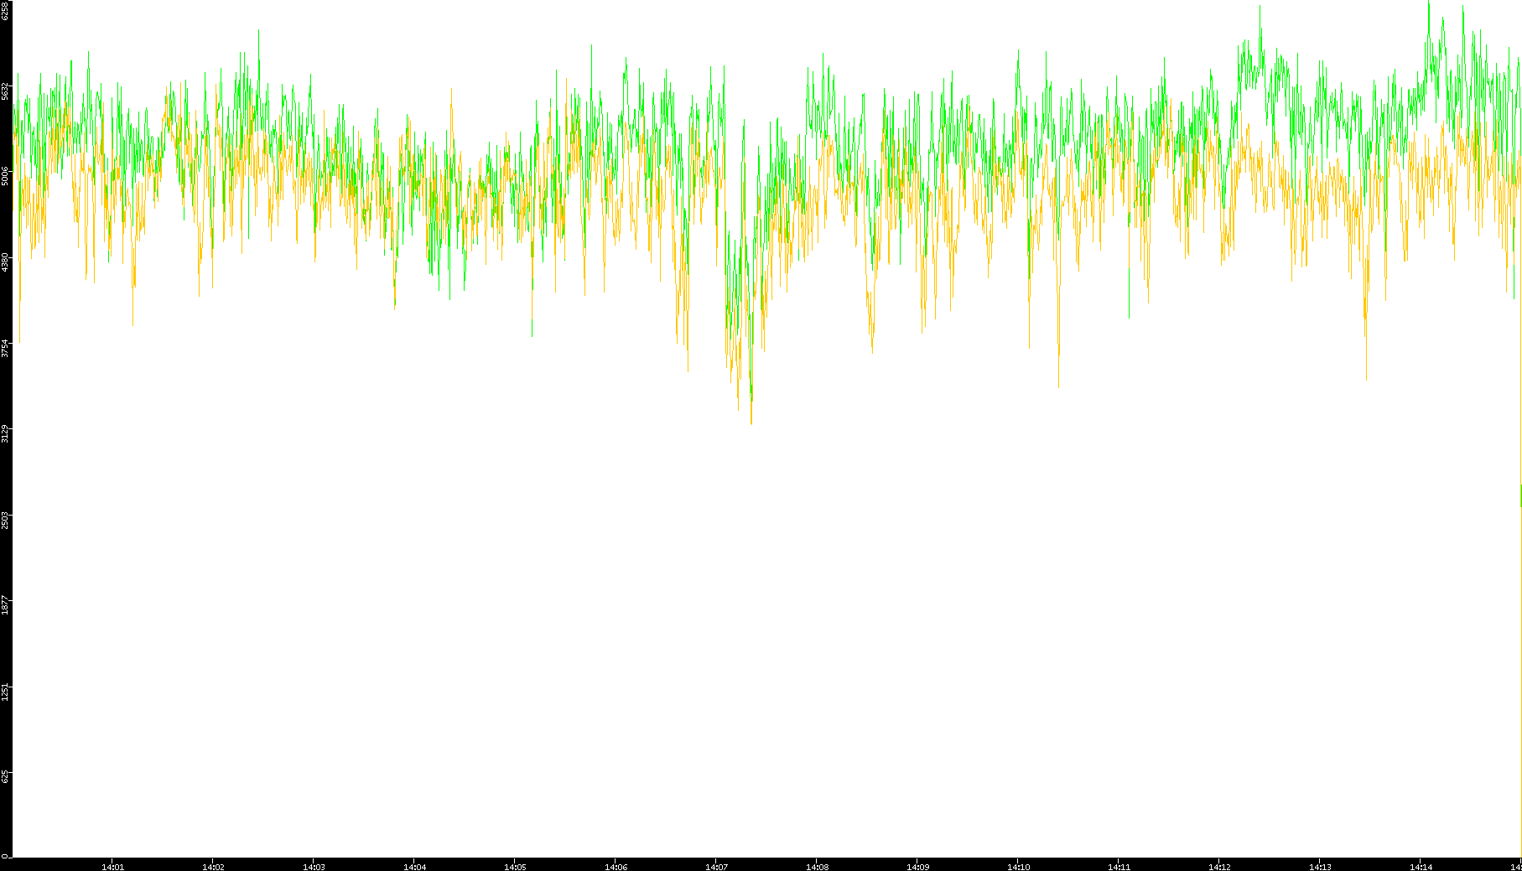Select the 14:08 timestamp label
Image resolution: width=1522 pixels, height=871 pixels.
(x=817, y=866)
